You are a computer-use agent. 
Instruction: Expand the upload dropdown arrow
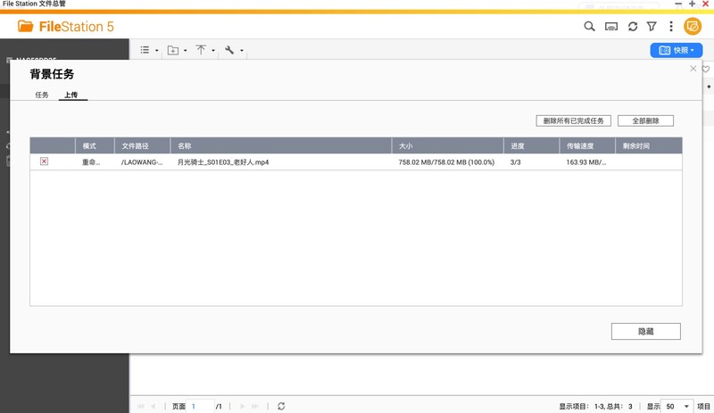(213, 51)
